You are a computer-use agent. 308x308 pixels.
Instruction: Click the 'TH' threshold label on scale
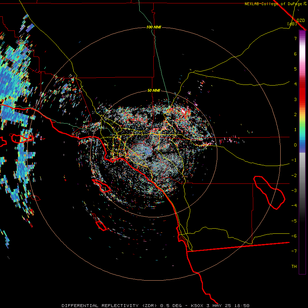click(x=294, y=266)
